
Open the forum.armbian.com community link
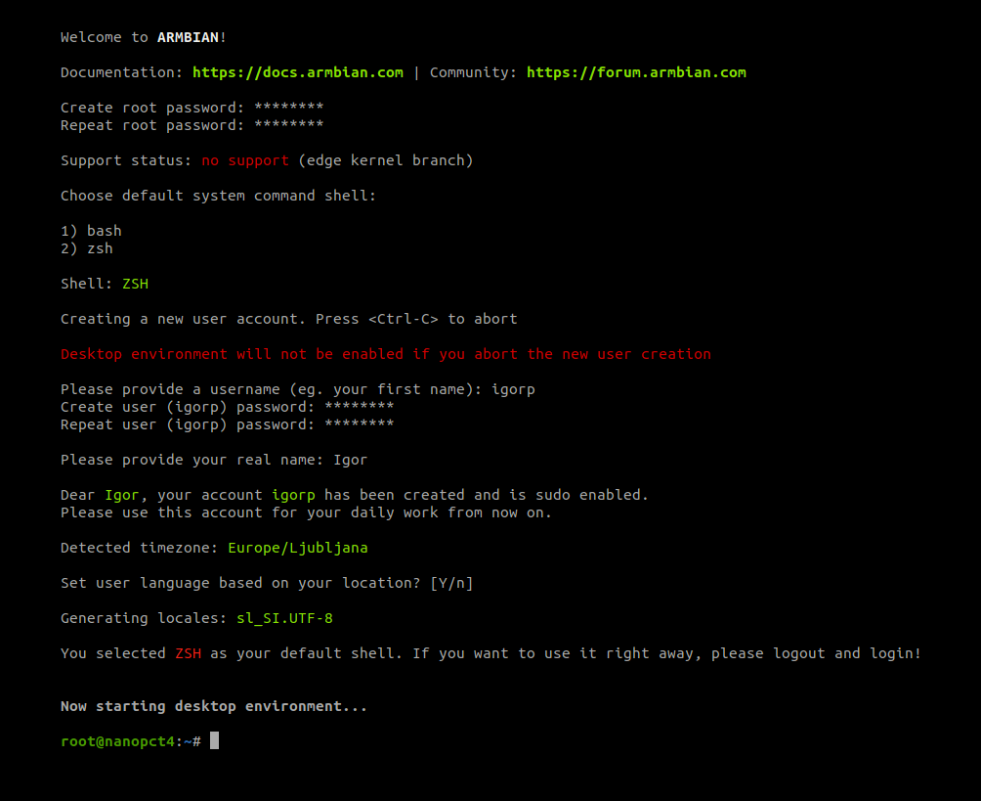[x=636, y=72]
